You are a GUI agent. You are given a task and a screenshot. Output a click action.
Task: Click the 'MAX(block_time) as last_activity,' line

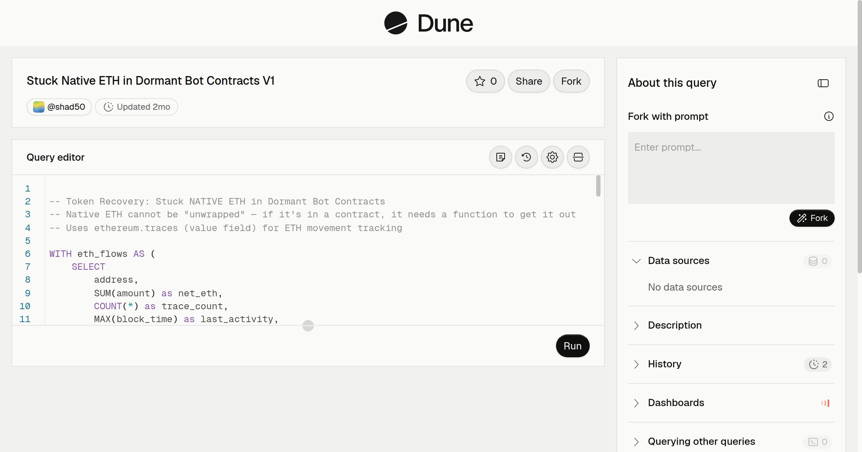click(x=186, y=319)
